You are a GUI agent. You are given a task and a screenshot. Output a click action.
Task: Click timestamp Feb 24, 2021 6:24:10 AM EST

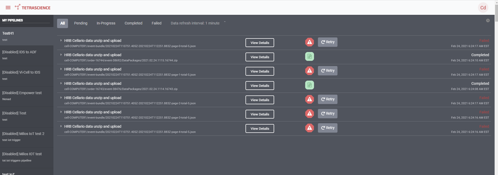pyautogui.click(x=470, y=60)
